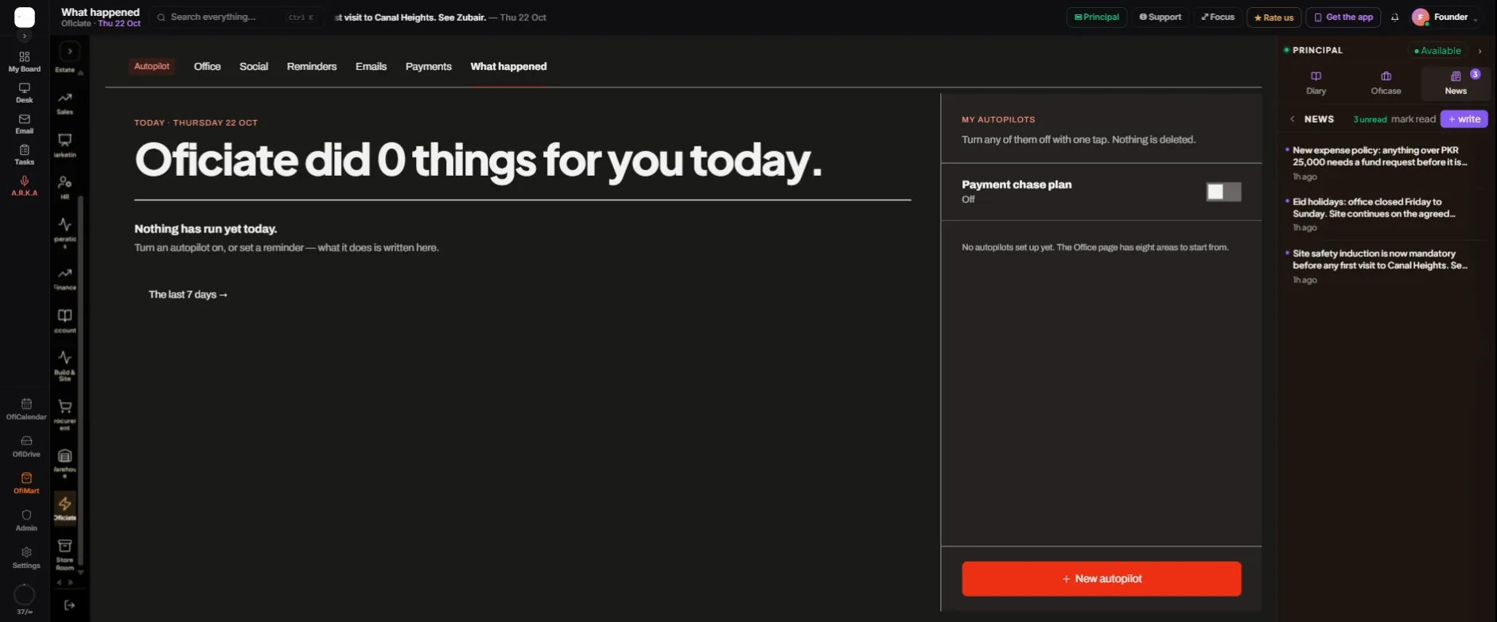This screenshot has height=622, width=1497.
Task: Open the Procurement cart module
Action: (x=65, y=414)
